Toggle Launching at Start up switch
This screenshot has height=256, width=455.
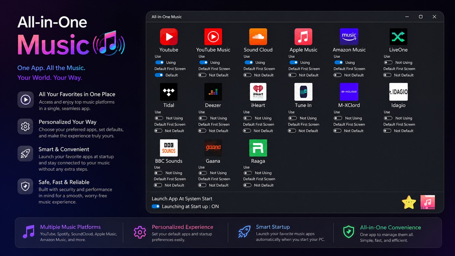[156, 206]
